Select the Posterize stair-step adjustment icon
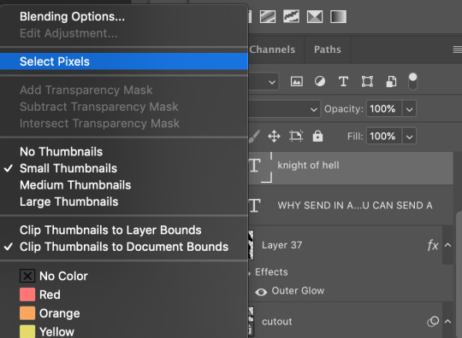The image size is (462, 338). tap(291, 16)
